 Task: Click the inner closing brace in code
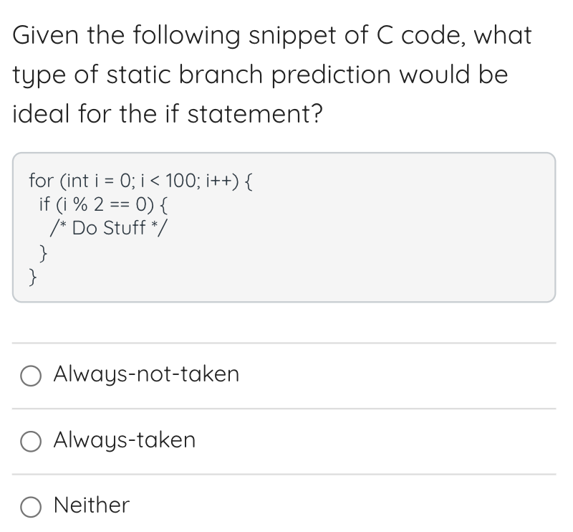43,254
